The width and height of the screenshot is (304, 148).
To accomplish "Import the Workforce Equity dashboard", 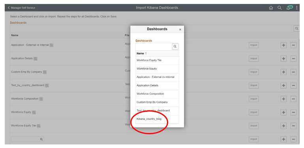I will click(x=253, y=112).
